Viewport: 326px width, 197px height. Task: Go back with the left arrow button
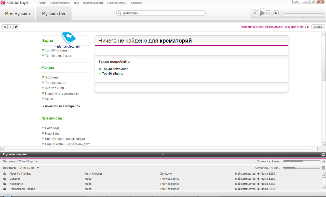pyautogui.click(x=5, y=27)
